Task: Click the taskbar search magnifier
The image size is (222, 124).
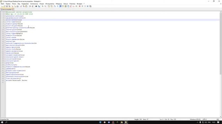Action: click(6, 122)
